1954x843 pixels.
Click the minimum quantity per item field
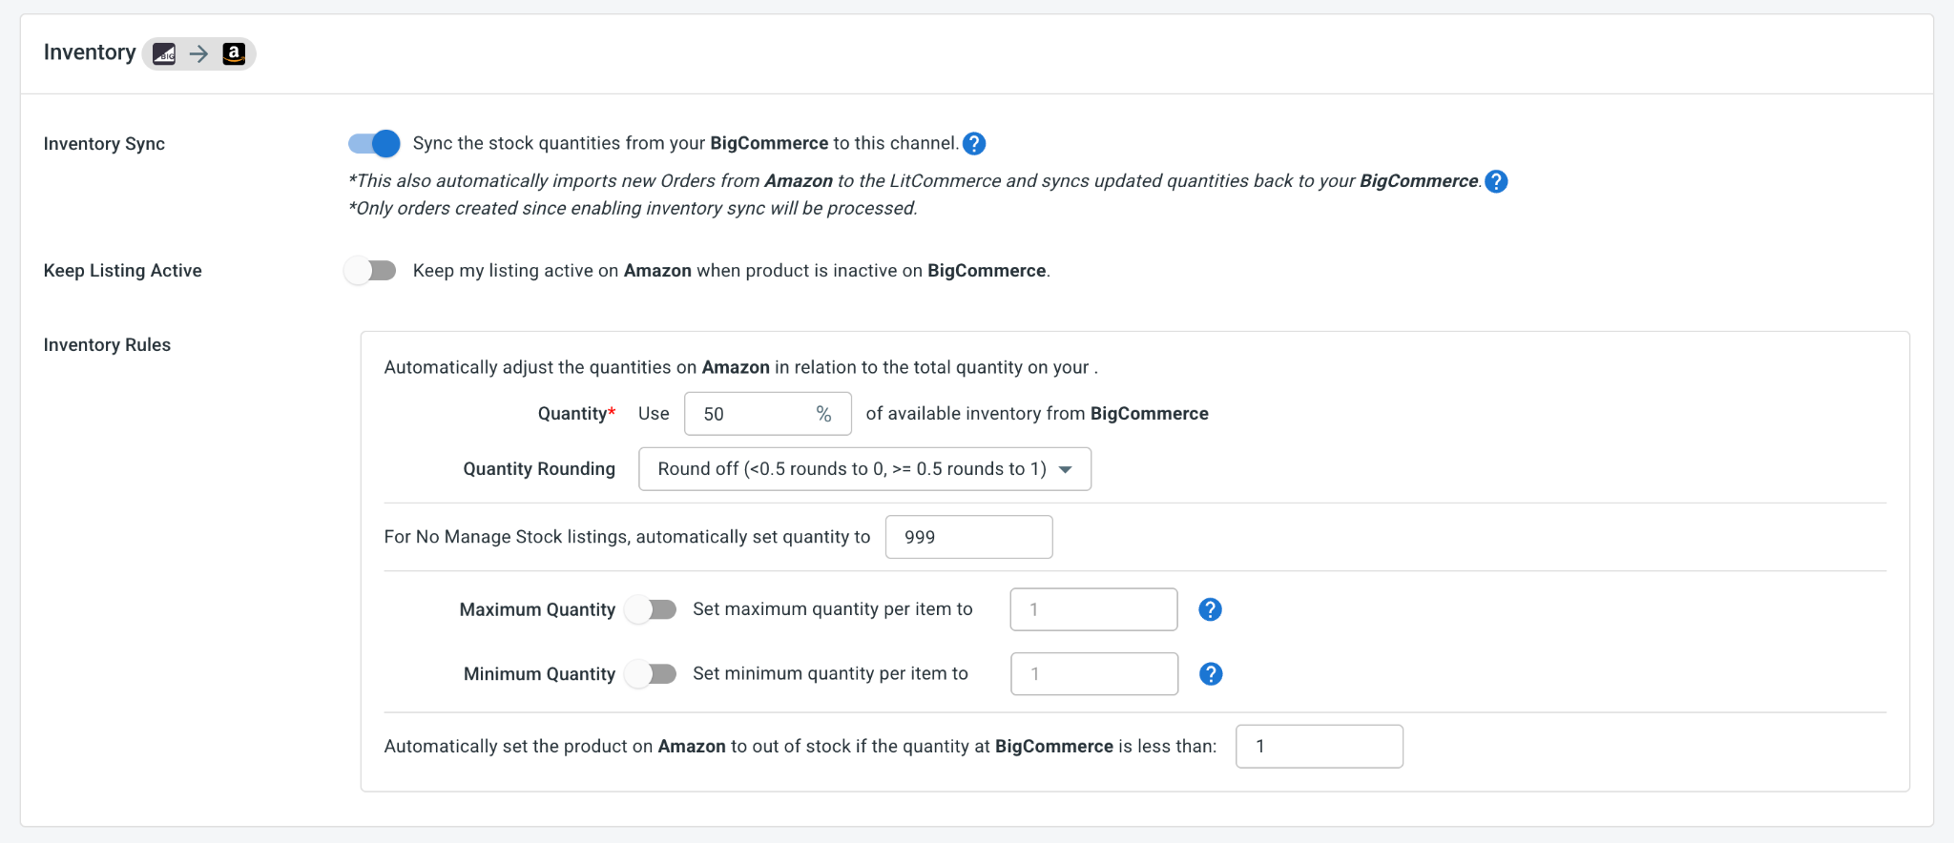1094,674
